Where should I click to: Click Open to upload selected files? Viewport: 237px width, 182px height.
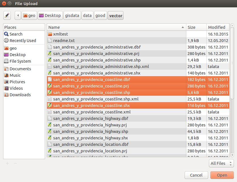[222, 175]
